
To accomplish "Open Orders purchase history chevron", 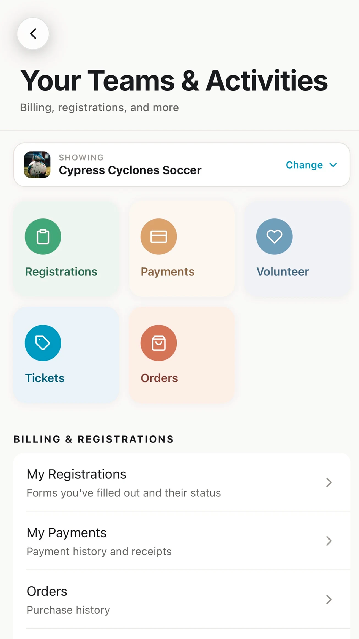I will click(329, 600).
